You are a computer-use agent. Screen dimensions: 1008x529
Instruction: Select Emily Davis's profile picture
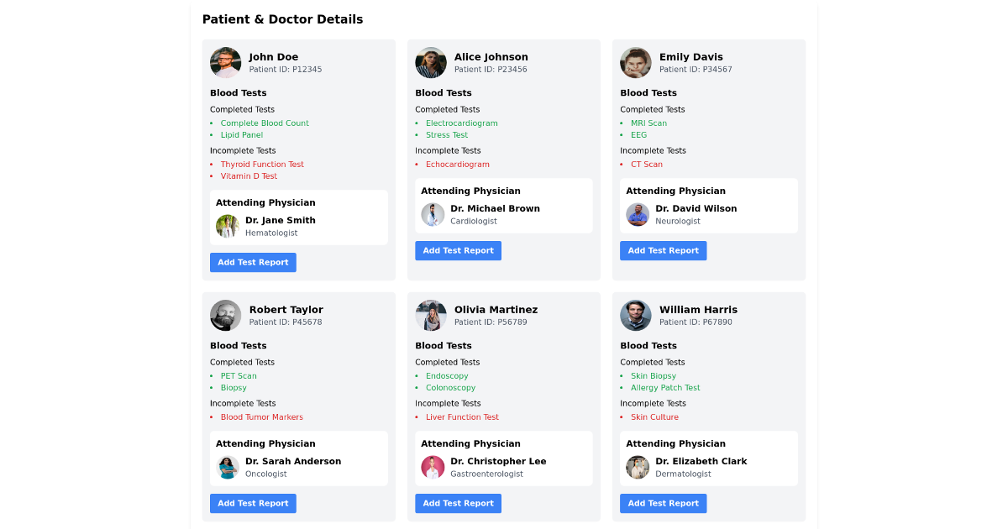[635, 63]
